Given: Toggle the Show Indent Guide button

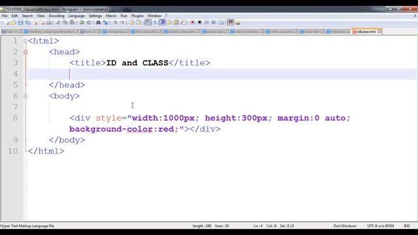Looking at the screenshot, I should tap(162, 23).
